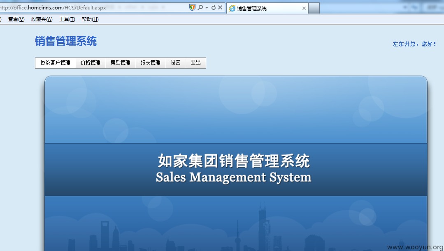Click the search magnifier icon in address bar
This screenshot has height=251, width=444.
(200, 8)
